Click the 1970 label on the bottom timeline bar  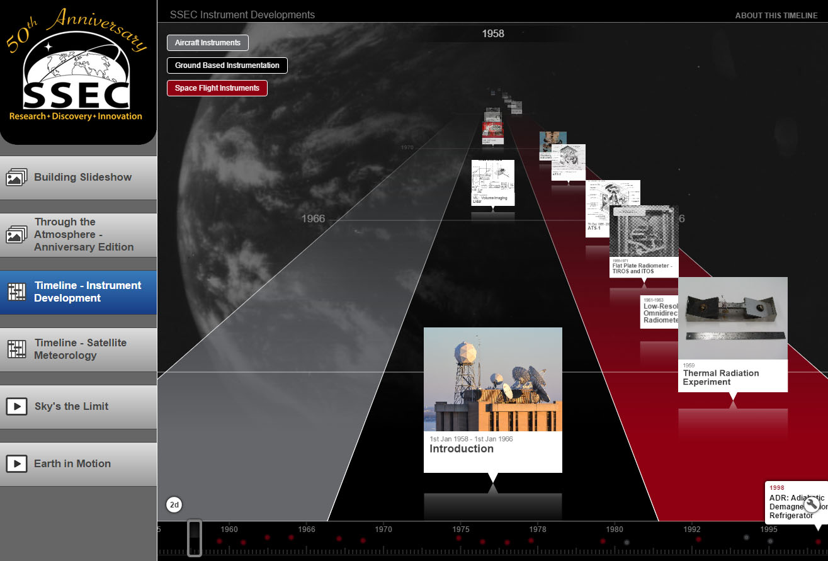(x=383, y=530)
